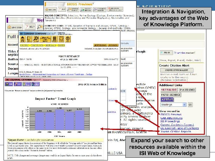215x161 pixels.
Task: Open the Special Issue Symposium Preface link
Action: 56,74
